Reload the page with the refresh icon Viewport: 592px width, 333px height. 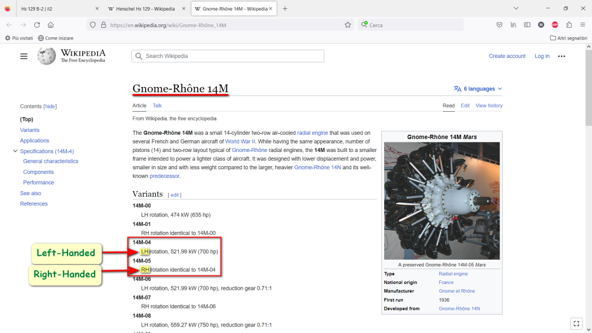coord(37,25)
